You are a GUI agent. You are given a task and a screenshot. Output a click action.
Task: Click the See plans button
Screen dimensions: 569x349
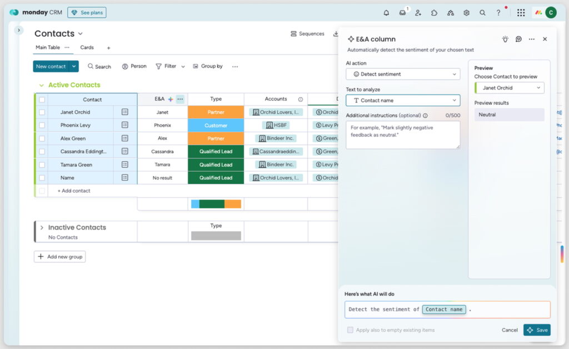click(x=87, y=13)
